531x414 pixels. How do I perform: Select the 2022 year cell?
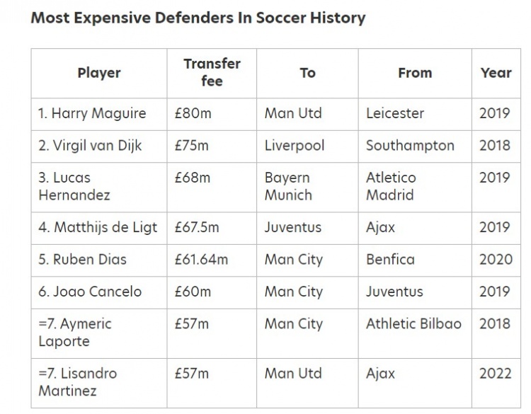click(496, 372)
